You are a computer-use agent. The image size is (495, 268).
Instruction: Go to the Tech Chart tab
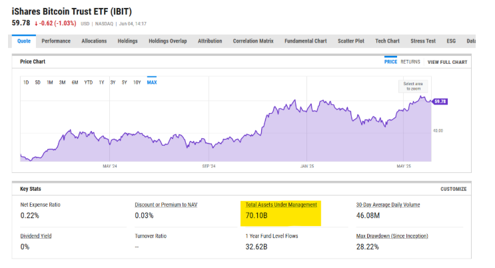click(x=387, y=41)
